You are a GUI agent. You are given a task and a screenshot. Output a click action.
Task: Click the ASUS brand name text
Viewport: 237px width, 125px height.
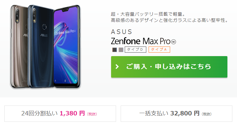click(x=122, y=32)
